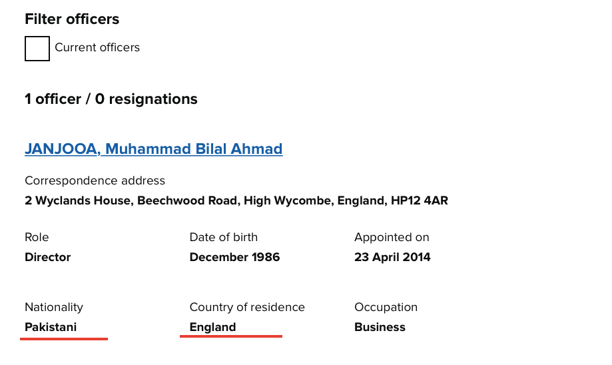Select the "England" residence value

coord(212,327)
